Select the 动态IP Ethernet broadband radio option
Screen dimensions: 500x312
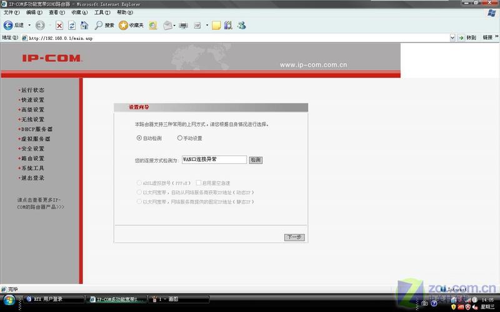[139, 192]
